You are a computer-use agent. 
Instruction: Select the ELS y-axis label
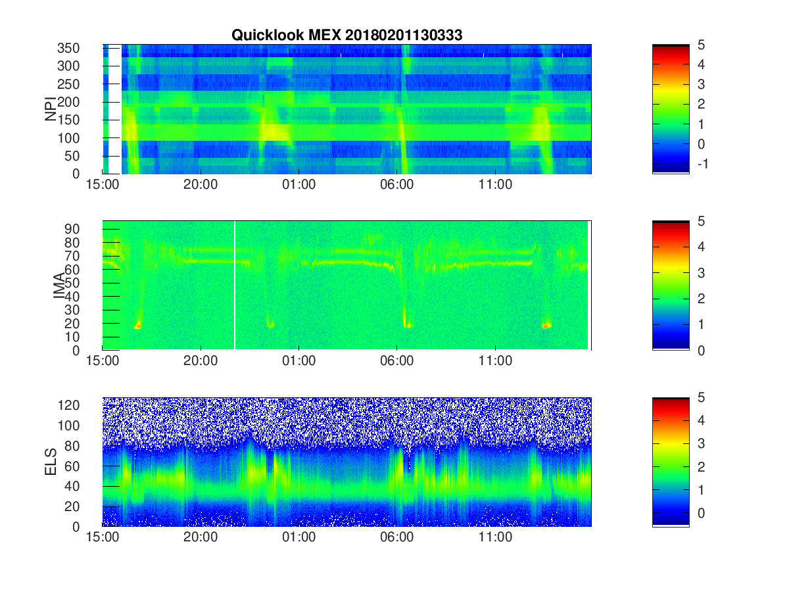coord(51,462)
